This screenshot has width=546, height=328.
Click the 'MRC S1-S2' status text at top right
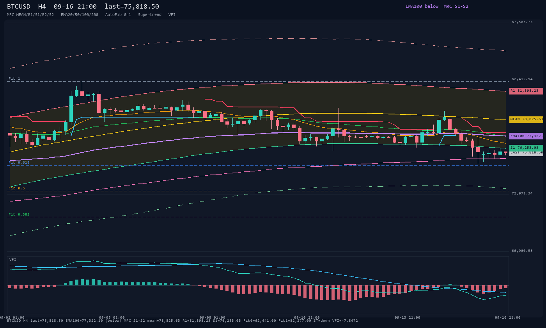pos(456,6)
